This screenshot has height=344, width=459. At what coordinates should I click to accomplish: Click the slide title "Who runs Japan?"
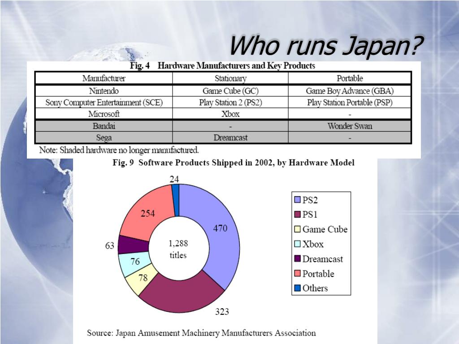tap(326, 45)
